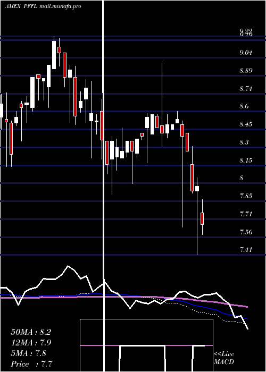Select the 8.15 price level label

coord(246,160)
